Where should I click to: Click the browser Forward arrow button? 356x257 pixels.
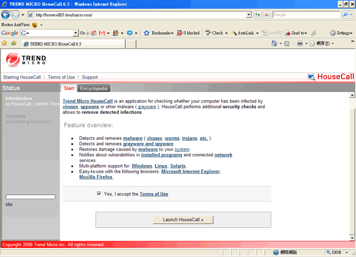15,15
